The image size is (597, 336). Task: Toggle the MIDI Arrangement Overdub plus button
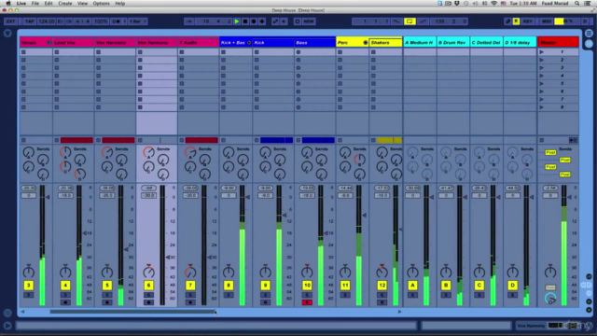262,21
